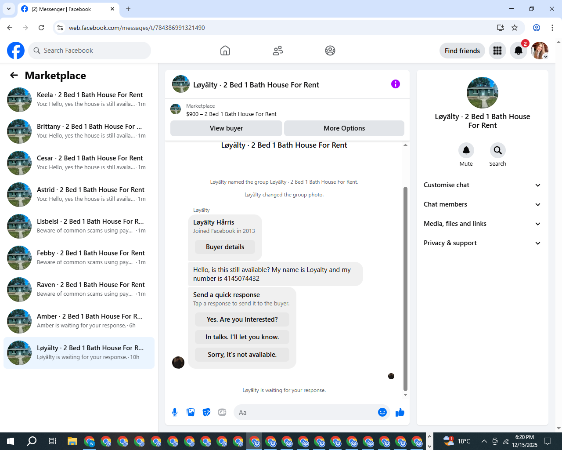Open Chrome tab search dropdown

8,9
